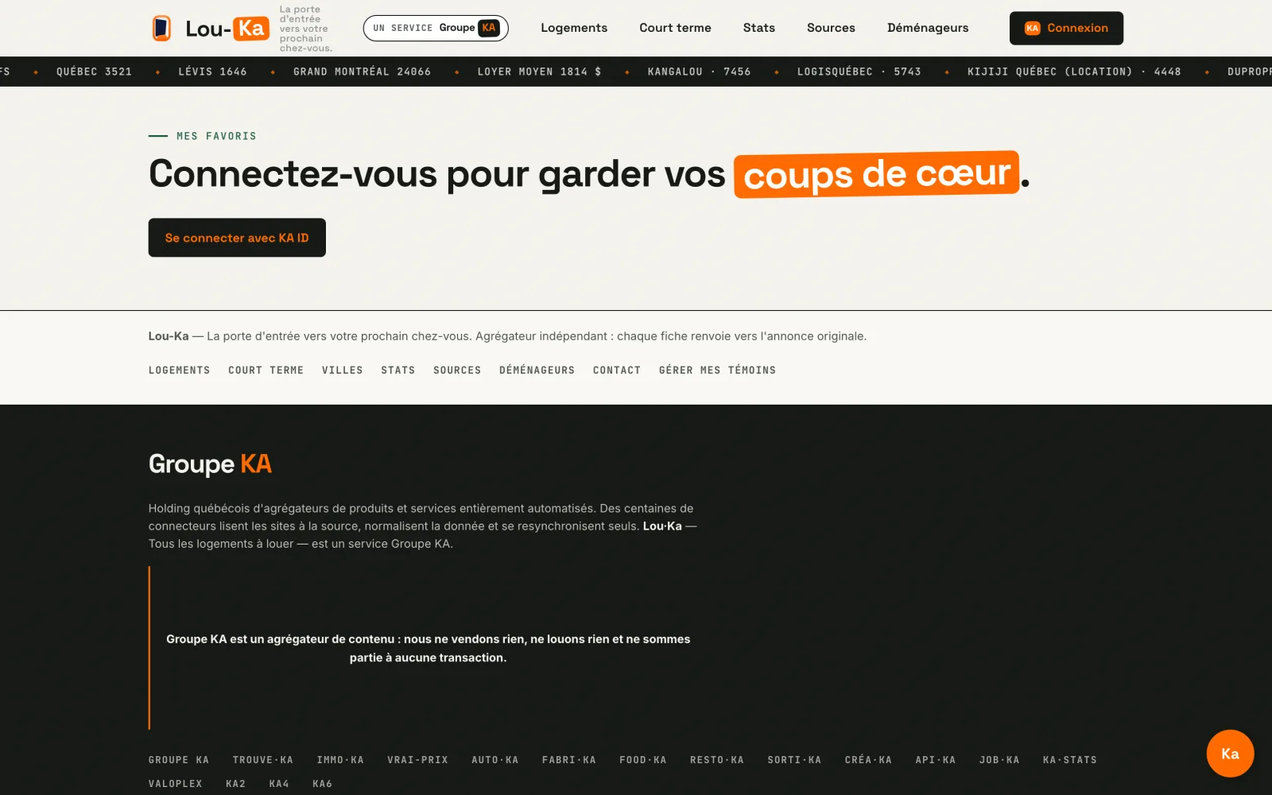Screen dimensions: 1272x795
Task: Select Déménageurs in the top navigation
Action: (x=928, y=28)
